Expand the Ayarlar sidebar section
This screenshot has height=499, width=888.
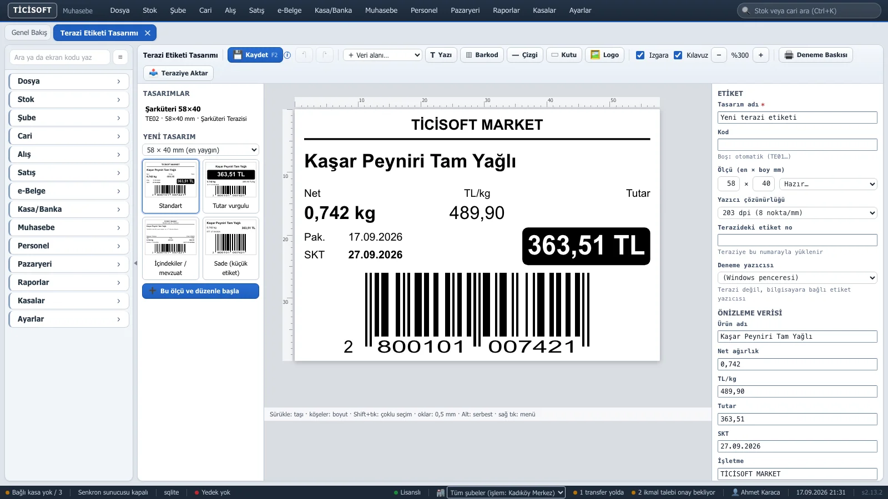coord(69,319)
